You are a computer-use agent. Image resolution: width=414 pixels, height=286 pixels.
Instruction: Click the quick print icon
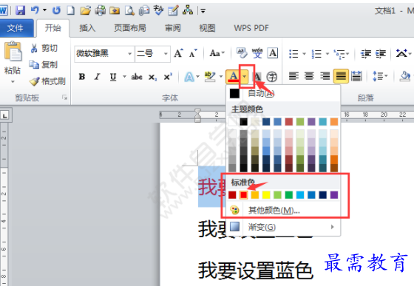coord(100,10)
